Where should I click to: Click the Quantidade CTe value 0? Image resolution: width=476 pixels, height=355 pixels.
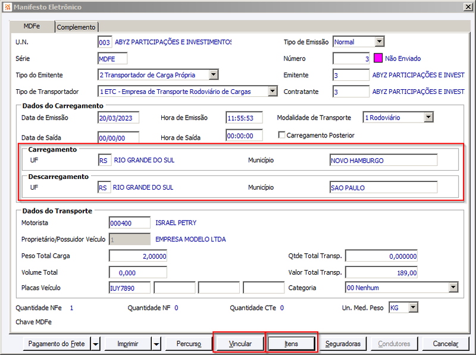pos(282,307)
